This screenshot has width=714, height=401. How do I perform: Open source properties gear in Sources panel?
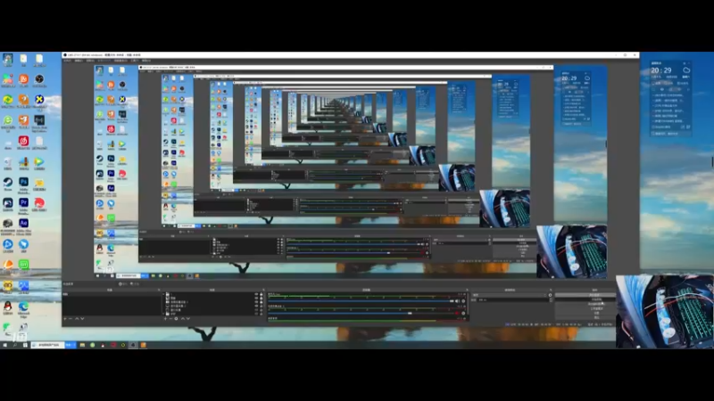tap(176, 319)
